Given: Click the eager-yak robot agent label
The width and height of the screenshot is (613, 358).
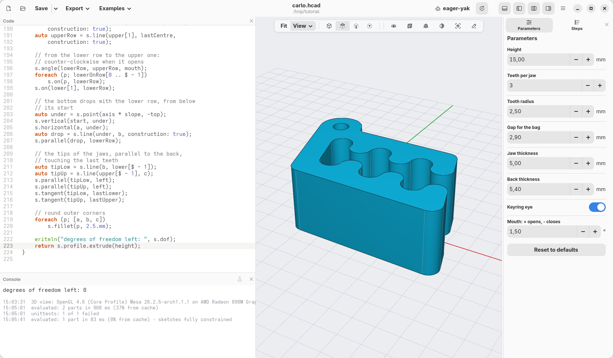Looking at the screenshot, I should coord(452,8).
